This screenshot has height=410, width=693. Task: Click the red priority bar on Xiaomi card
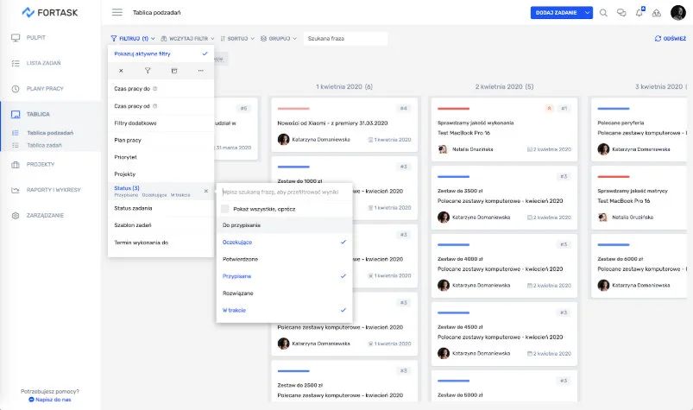293,109
